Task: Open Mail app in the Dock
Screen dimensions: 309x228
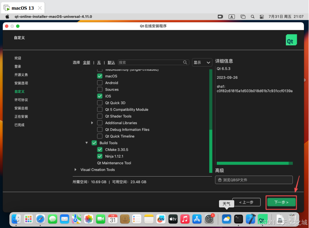Action: tap(65, 219)
